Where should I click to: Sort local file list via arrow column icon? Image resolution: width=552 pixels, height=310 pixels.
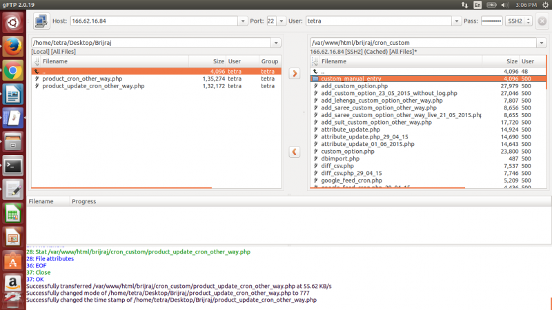pos(37,61)
